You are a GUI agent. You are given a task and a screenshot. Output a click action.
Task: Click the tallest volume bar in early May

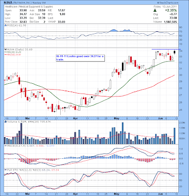(x=123, y=133)
